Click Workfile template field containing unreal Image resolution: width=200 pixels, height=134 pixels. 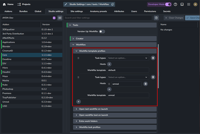128,95
